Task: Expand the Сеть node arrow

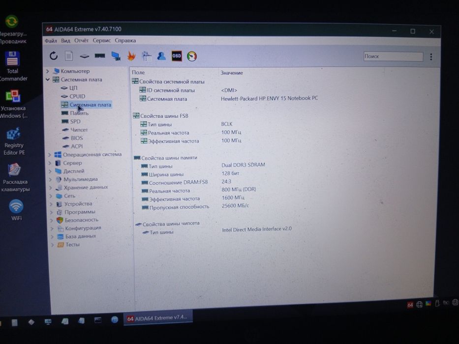Action: pos(51,196)
